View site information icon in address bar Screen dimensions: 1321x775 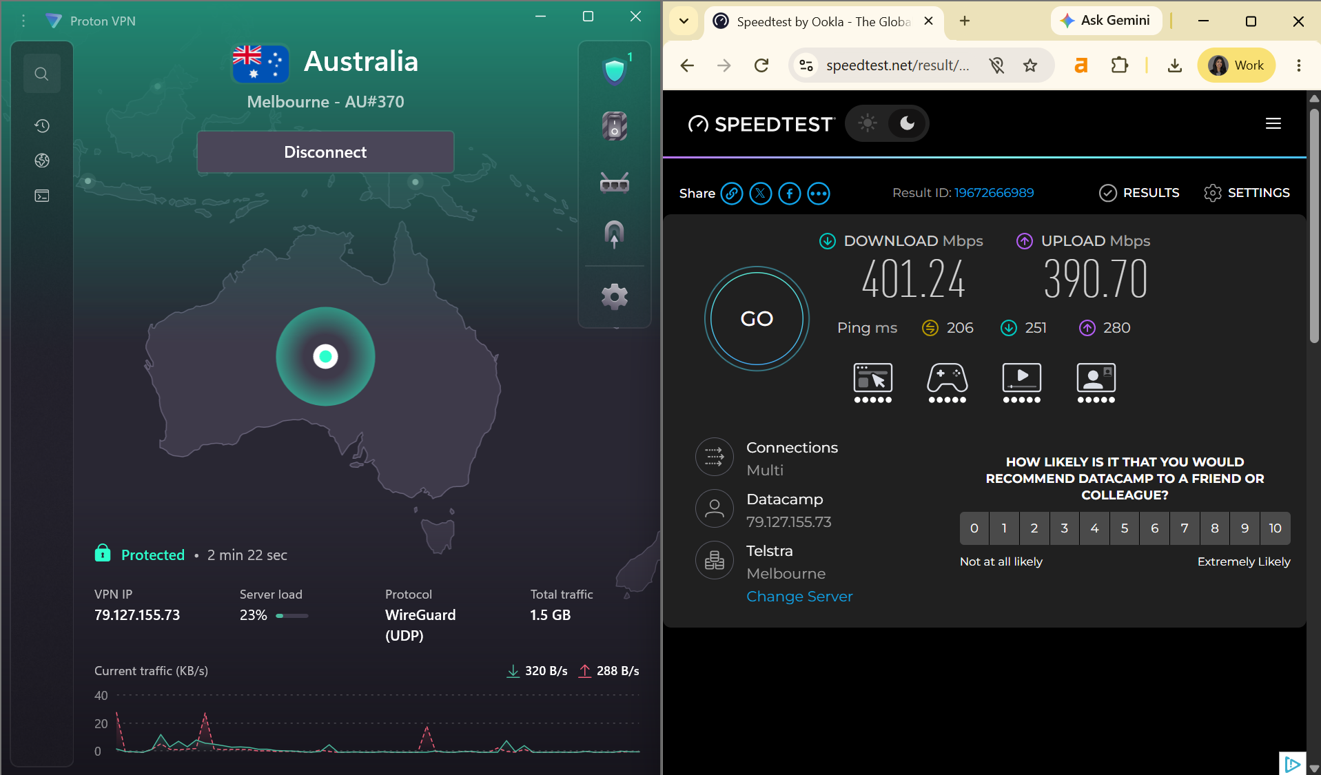[806, 65]
